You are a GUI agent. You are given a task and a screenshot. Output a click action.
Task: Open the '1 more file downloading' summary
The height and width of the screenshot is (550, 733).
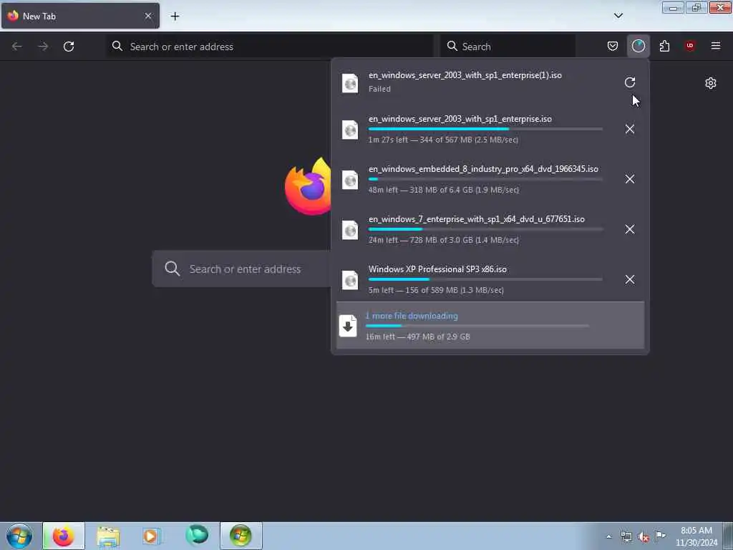[490, 325]
